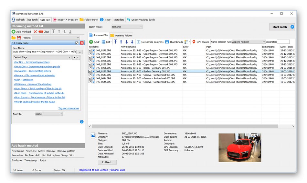Screen dimensions: 307x183
Task: Click the Refresh icon in the toolbar
Action: point(13,20)
